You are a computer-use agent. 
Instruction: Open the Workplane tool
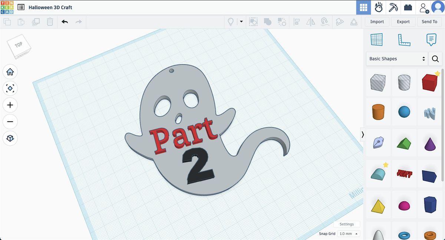click(x=376, y=40)
